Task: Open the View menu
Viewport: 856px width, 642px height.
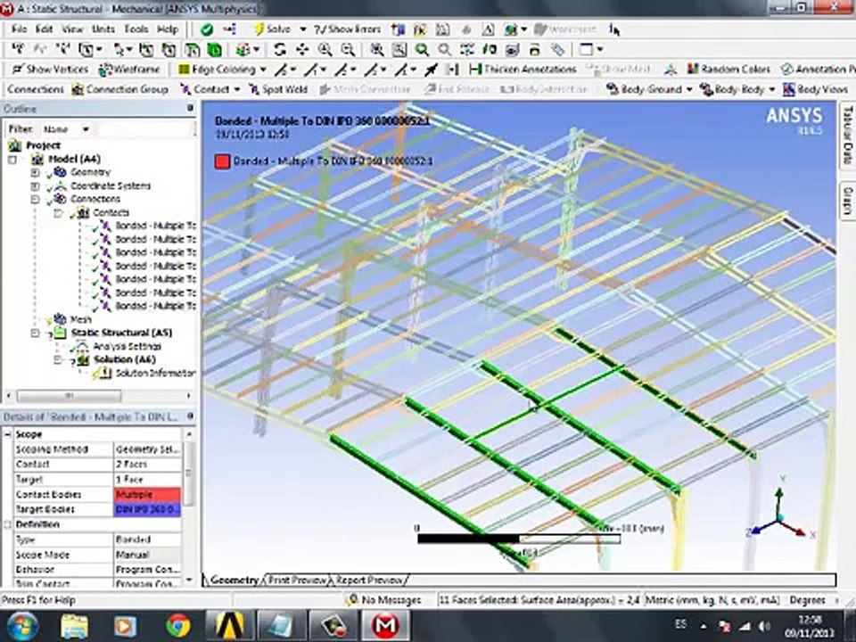Action: coord(72,29)
